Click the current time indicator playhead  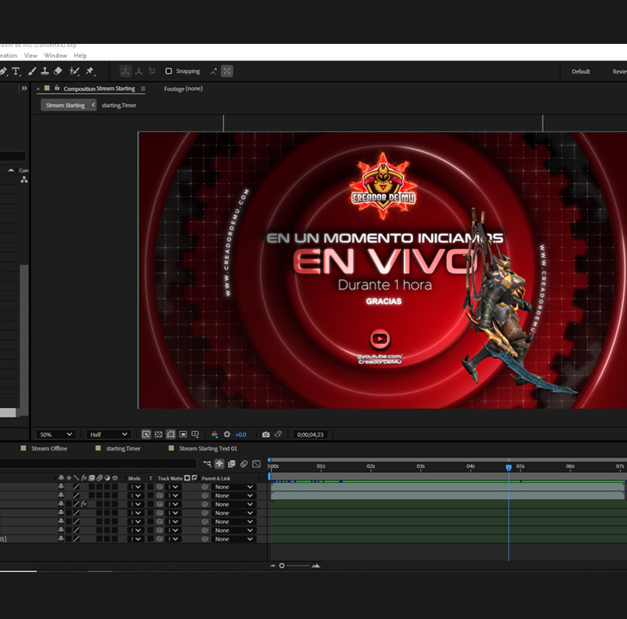tap(508, 468)
